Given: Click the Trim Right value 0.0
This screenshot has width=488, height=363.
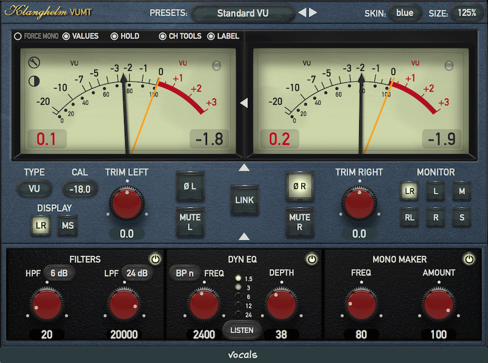Looking at the screenshot, I should pyautogui.click(x=359, y=234).
